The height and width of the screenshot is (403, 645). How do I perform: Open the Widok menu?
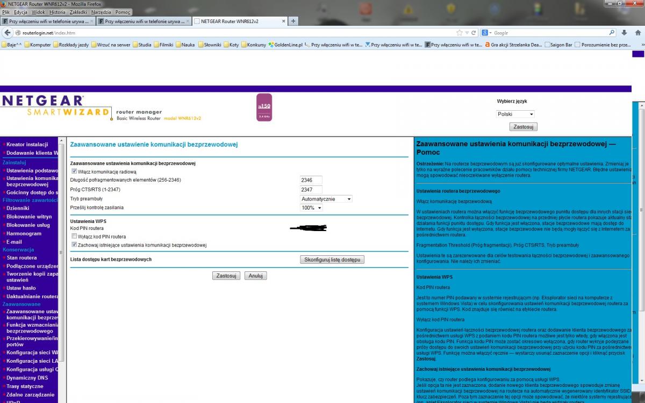pyautogui.click(x=38, y=12)
